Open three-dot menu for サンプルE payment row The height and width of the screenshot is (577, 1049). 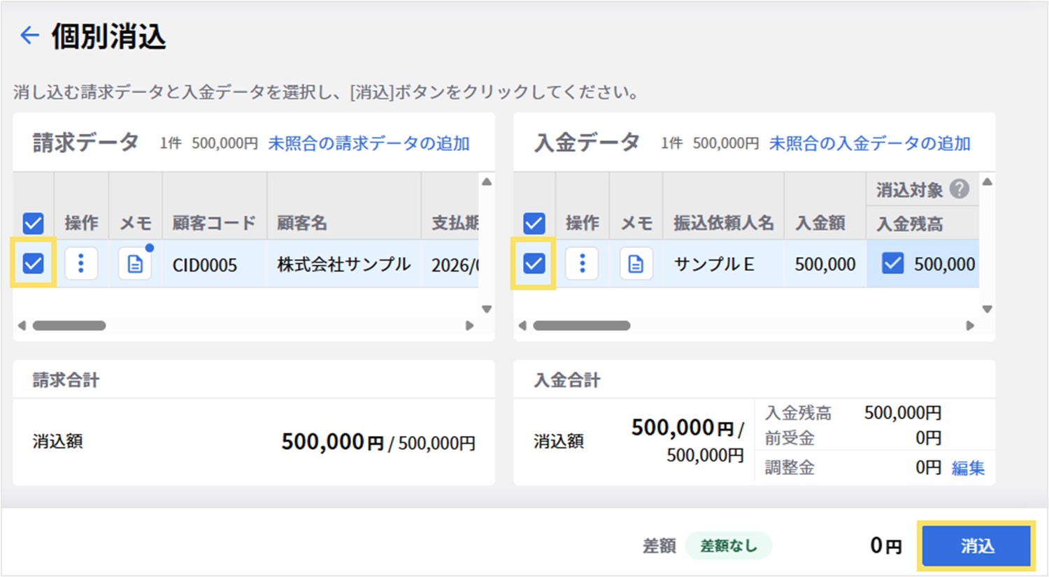(582, 263)
